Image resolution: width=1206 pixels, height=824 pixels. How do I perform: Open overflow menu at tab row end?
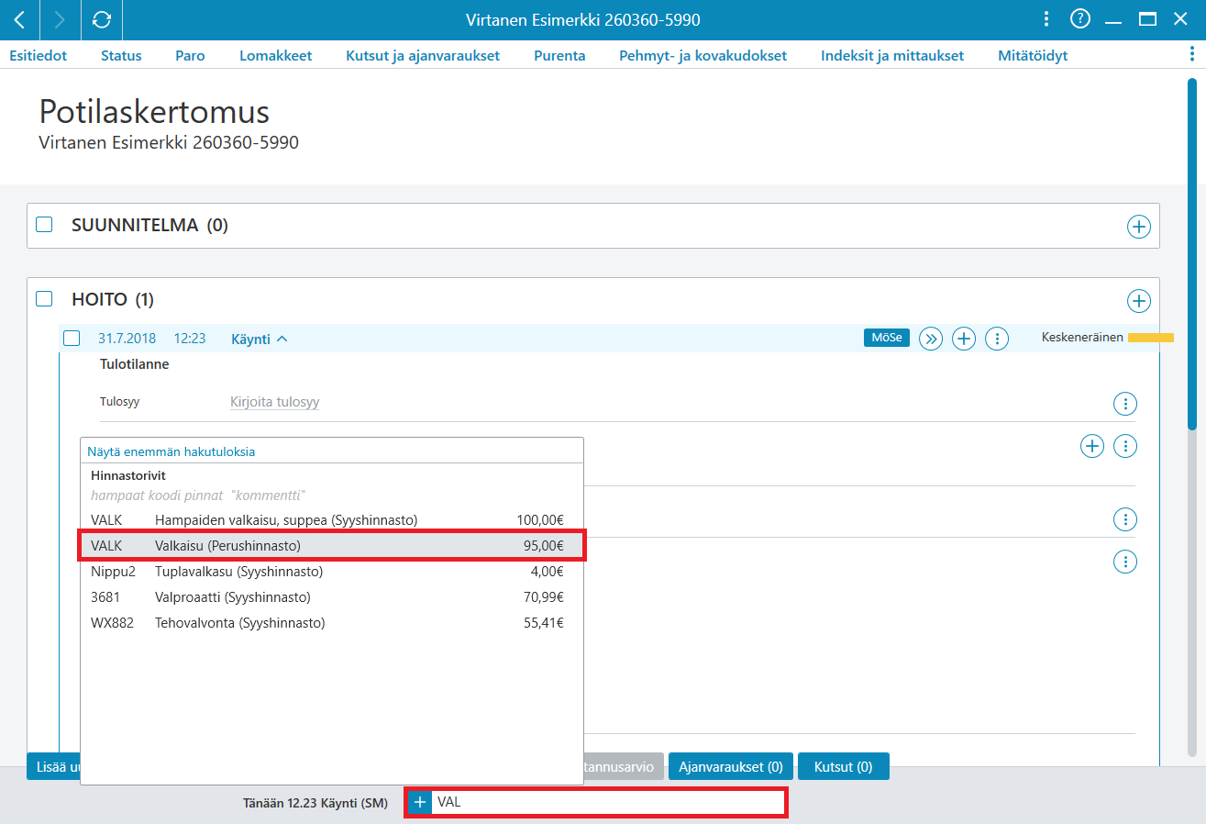coord(1191,55)
